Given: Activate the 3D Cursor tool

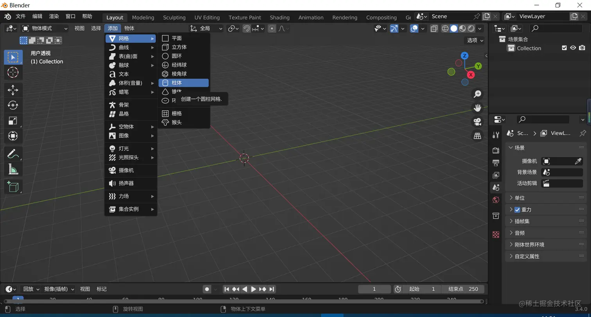Looking at the screenshot, I should point(13,72).
